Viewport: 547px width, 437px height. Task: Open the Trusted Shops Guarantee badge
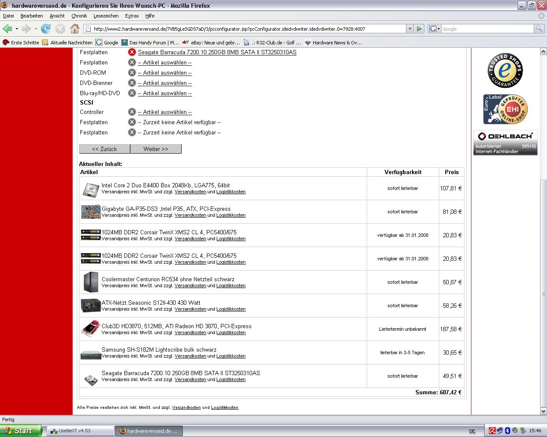506,70
